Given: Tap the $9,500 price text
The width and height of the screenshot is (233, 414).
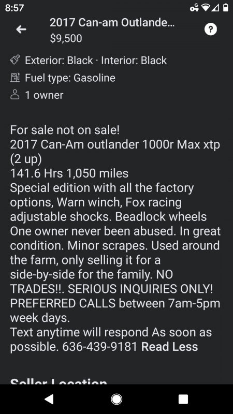Looking at the screenshot, I should coord(66,38).
